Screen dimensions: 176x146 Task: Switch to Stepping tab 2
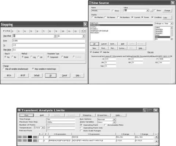[x=14, y=31]
